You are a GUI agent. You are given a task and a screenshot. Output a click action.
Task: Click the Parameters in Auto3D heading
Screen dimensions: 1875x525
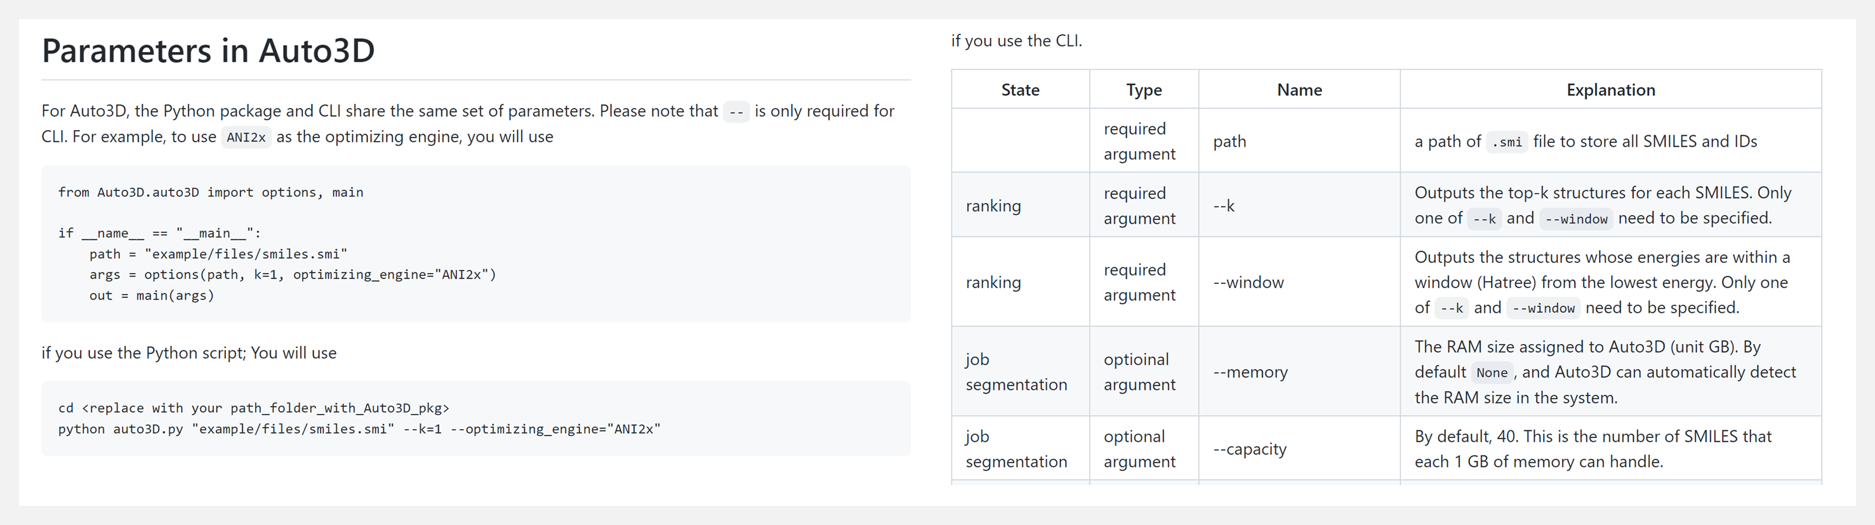[208, 50]
